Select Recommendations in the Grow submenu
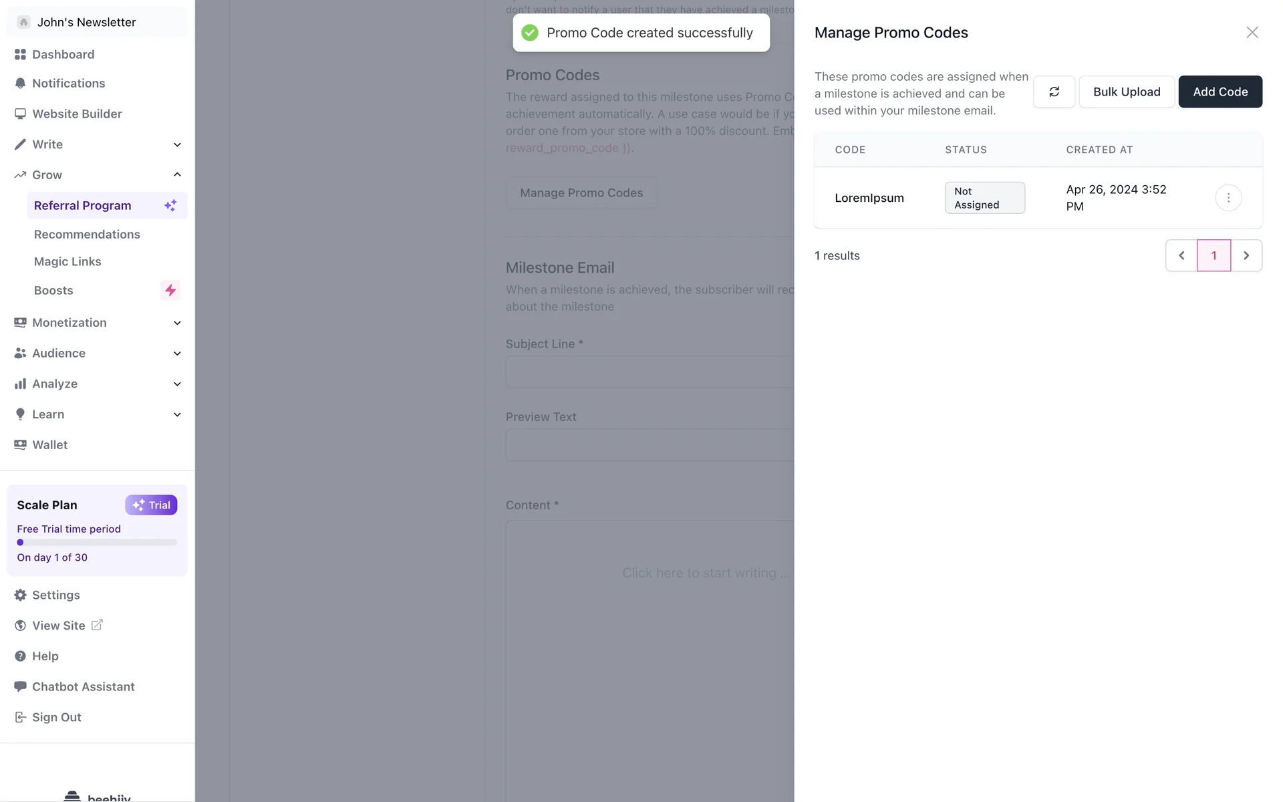This screenshot has height=802, width=1283. 87,235
